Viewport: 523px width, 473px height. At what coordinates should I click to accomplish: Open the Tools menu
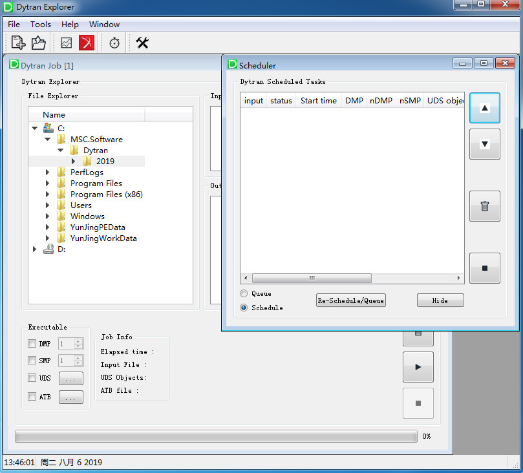pos(41,25)
